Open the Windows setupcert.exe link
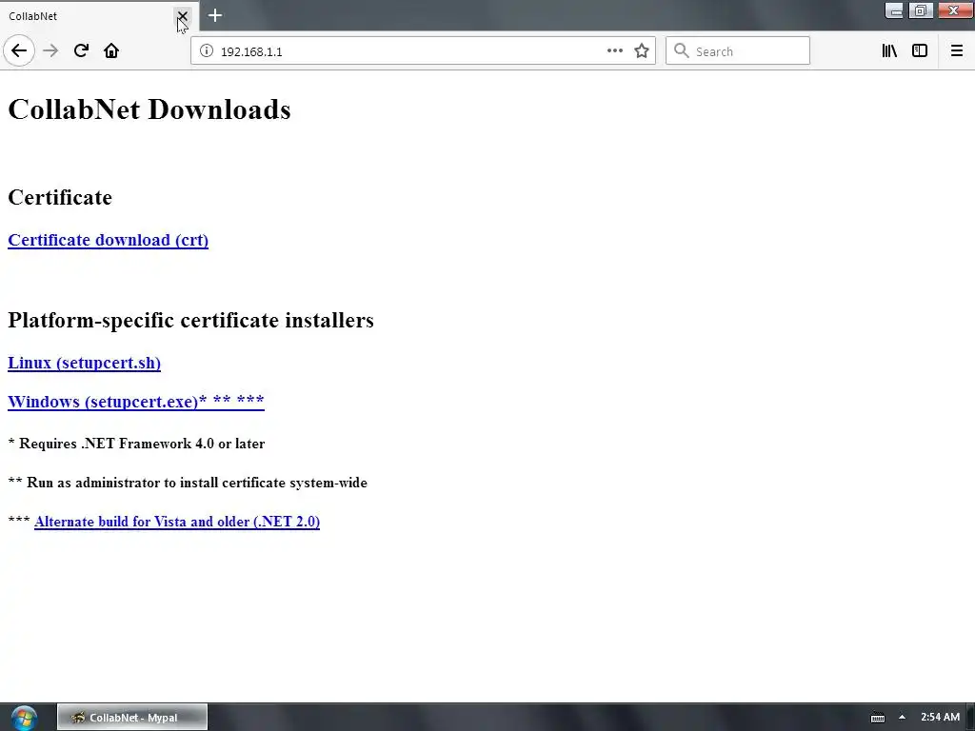The height and width of the screenshot is (731, 975). click(x=136, y=402)
